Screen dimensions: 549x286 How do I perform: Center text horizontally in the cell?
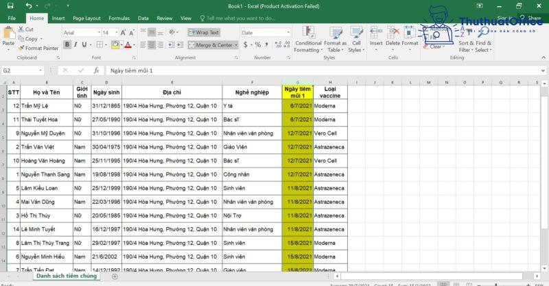pyautogui.click(x=152, y=44)
